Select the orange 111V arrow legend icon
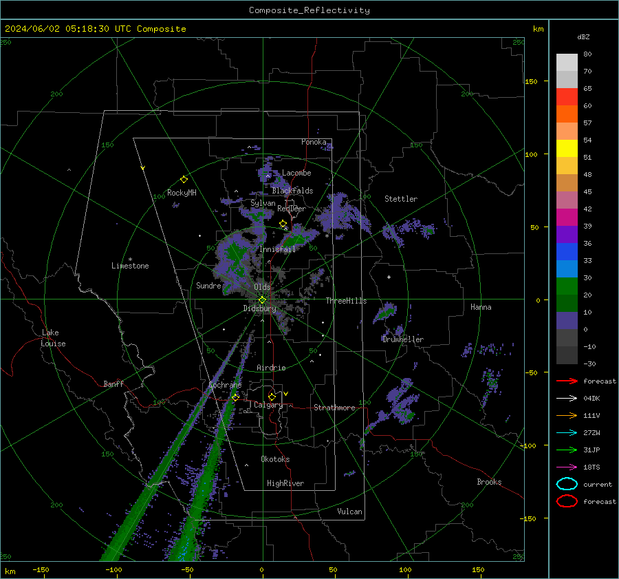Image resolution: width=619 pixels, height=579 pixels. [x=567, y=415]
